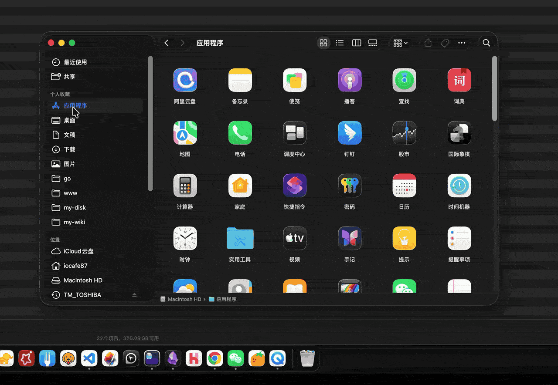558x385 pixels.
Task: Select Macintosh HD in the sidebar
Action: coord(95,280)
